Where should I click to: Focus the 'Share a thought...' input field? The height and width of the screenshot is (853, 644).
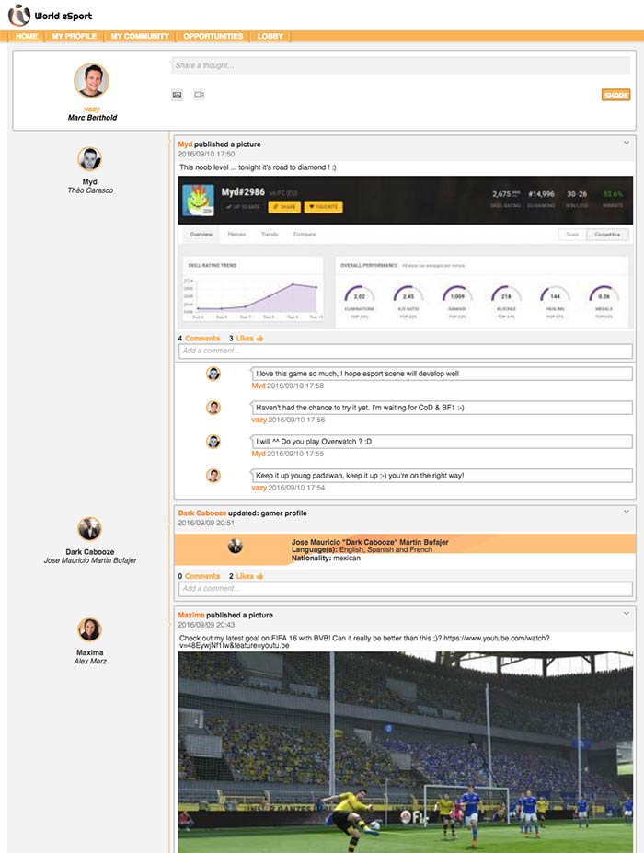click(x=400, y=65)
